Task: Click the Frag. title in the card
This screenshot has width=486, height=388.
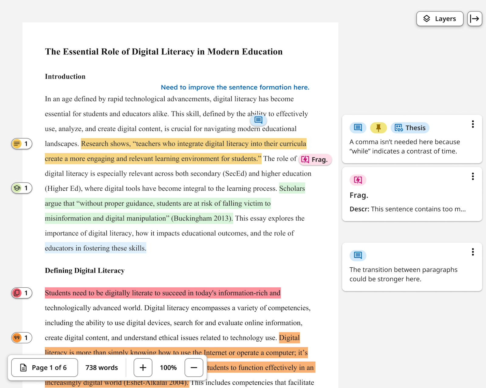Action: pos(359,195)
